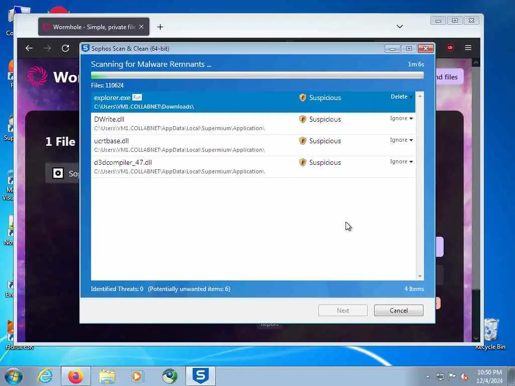Close the Wormhole browser tab
Viewport: 515px width, 386px height.
tap(141, 27)
